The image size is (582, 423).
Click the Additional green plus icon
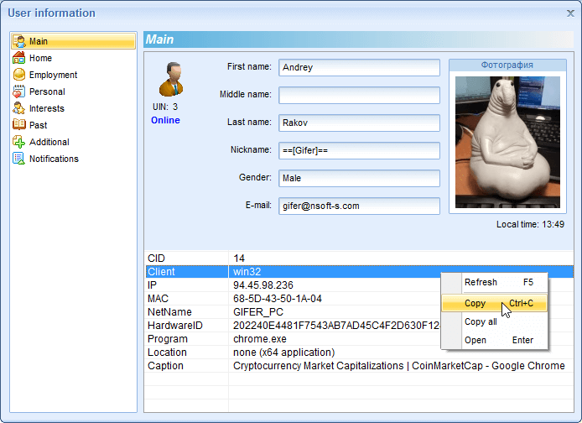(x=19, y=142)
